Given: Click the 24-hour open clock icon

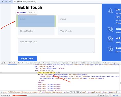Looking at the screenshot, I should tap(110, 49).
